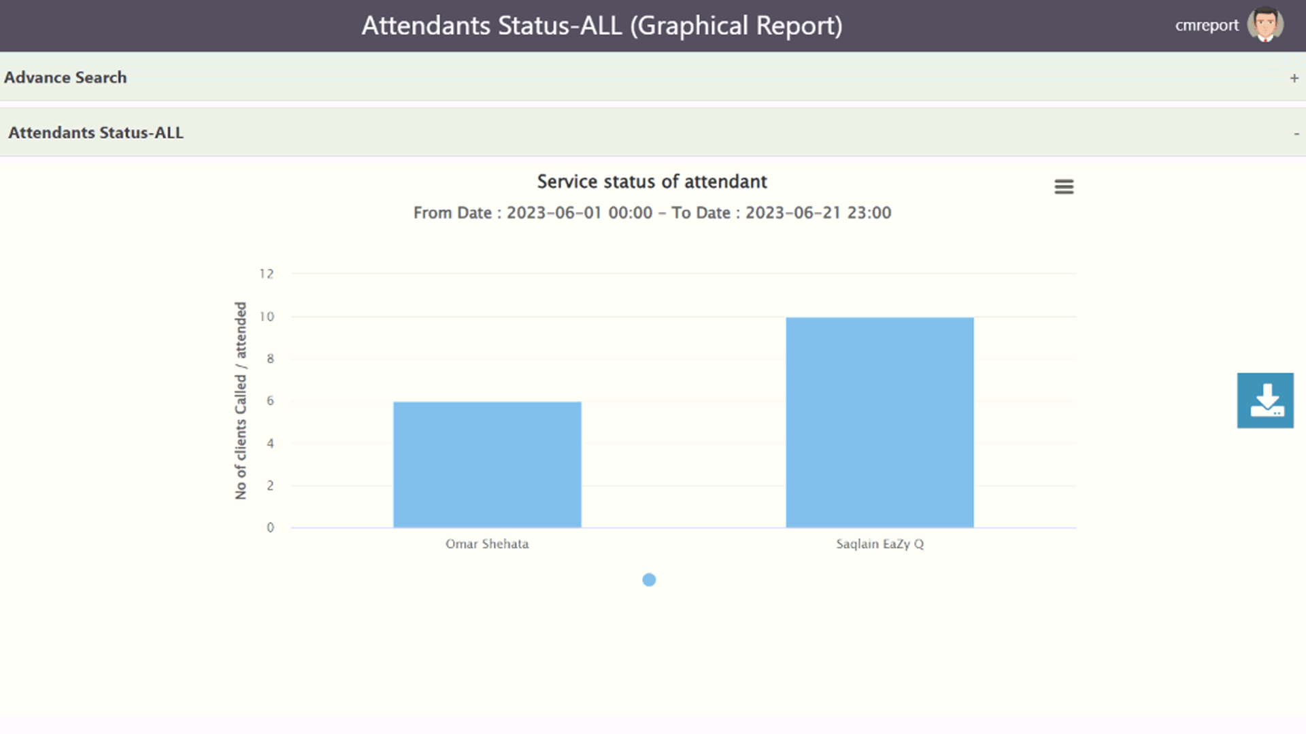Click the 10 gridline label on y-axis
The height and width of the screenshot is (734, 1306).
click(266, 317)
